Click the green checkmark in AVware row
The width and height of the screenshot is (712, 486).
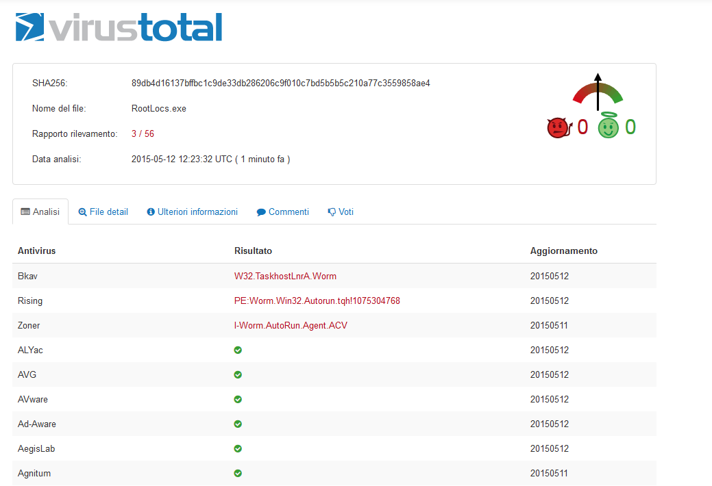point(238,399)
